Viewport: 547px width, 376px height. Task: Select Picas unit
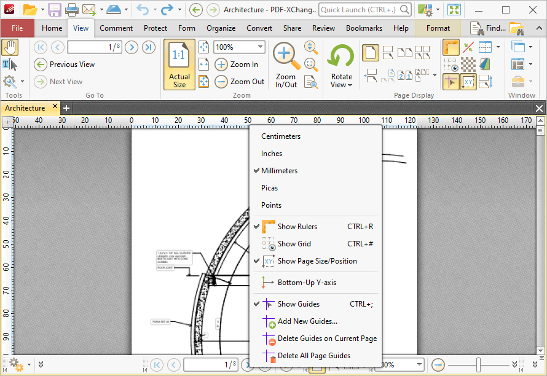coord(316,188)
